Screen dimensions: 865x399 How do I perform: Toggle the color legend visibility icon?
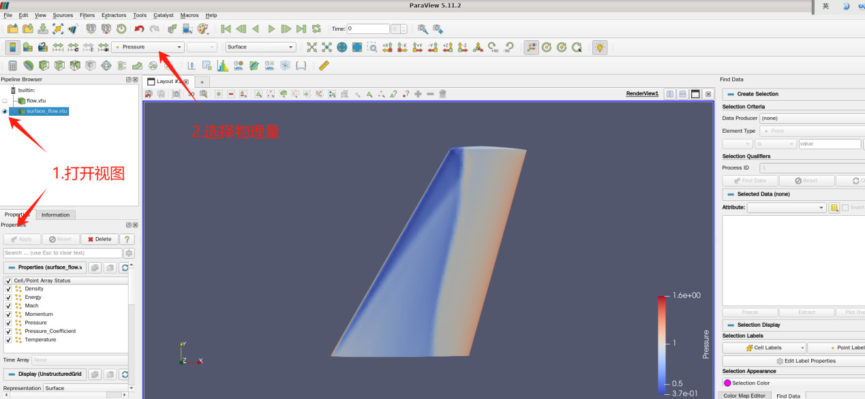(13, 47)
